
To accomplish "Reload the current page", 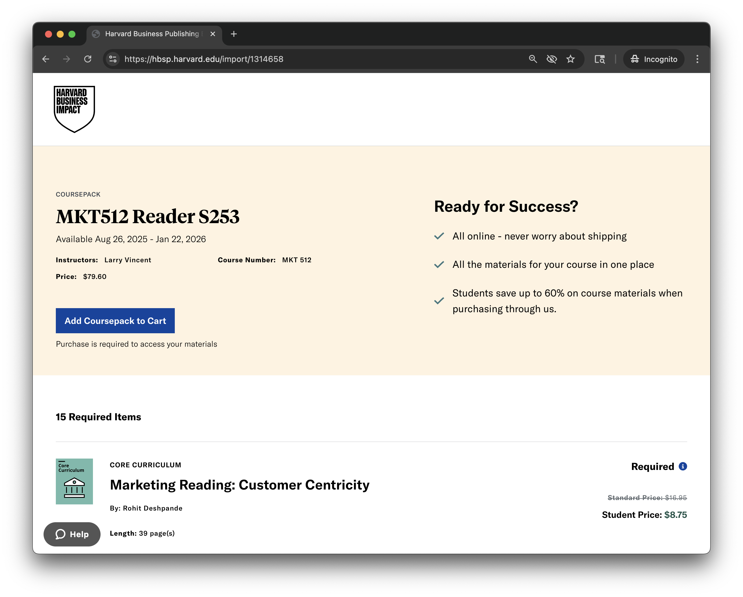I will point(88,59).
